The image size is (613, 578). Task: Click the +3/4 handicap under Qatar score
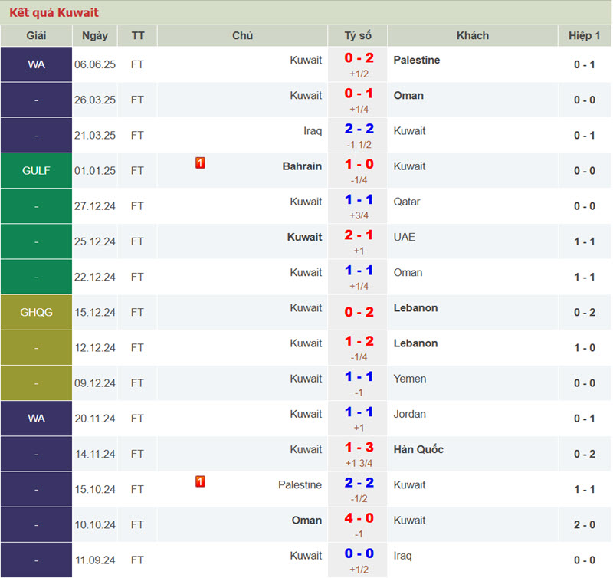[x=359, y=215]
